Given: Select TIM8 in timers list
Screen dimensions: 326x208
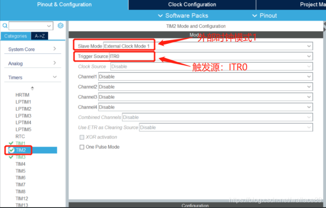Looking at the screenshot, I should click(20, 191).
